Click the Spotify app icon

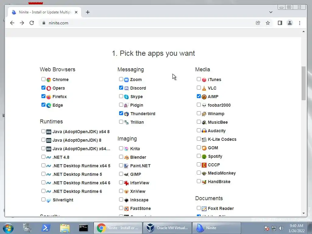[x=204, y=157]
